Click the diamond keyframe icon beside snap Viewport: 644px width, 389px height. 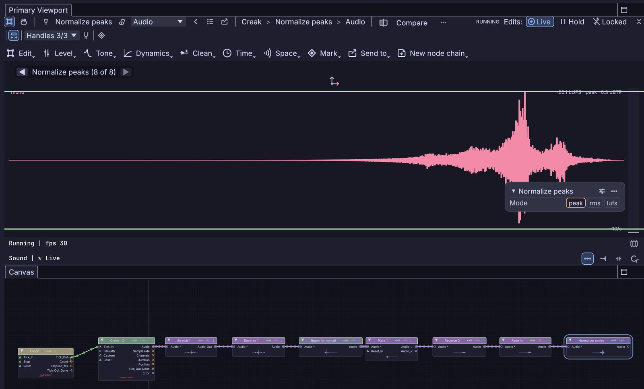tap(101, 35)
